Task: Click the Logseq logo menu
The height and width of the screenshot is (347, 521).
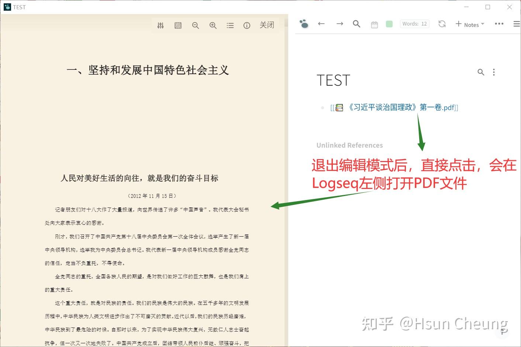Action: [304, 24]
